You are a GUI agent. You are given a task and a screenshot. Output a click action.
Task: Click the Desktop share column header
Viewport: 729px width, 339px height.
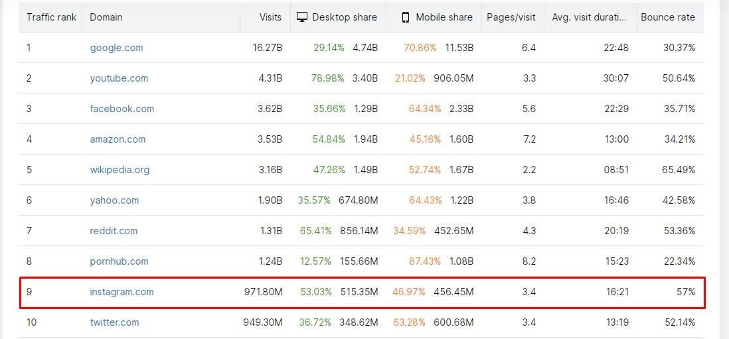tap(344, 17)
